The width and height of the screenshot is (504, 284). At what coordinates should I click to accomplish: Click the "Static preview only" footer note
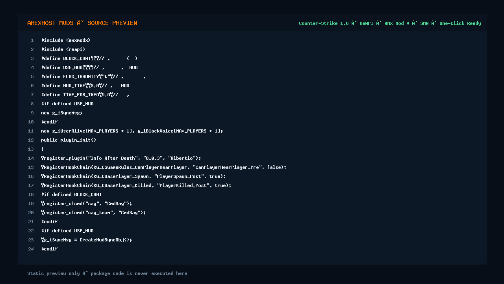[x=107, y=273]
